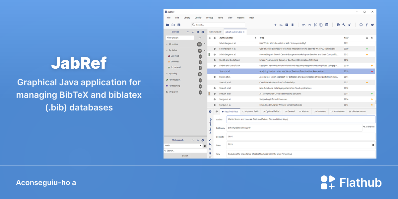Click the cleanup entries broom icon

coord(350,25)
